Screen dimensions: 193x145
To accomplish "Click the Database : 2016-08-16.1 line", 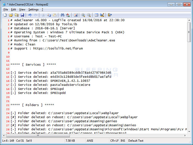I will tap(42, 28).
